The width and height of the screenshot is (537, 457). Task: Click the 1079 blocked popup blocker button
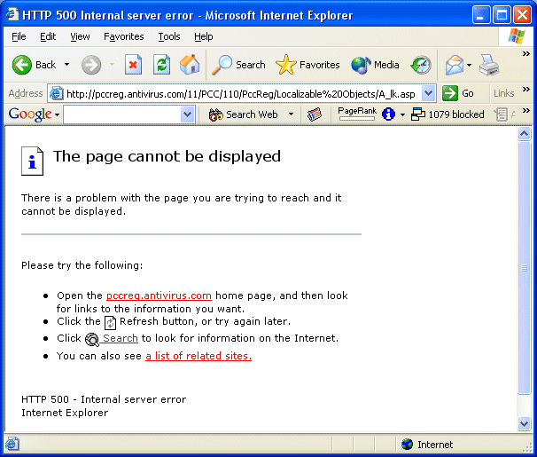pyautogui.click(x=447, y=114)
